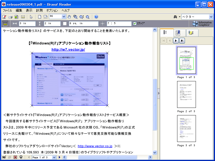Click the printer icon in the toolbar

coord(10,17)
